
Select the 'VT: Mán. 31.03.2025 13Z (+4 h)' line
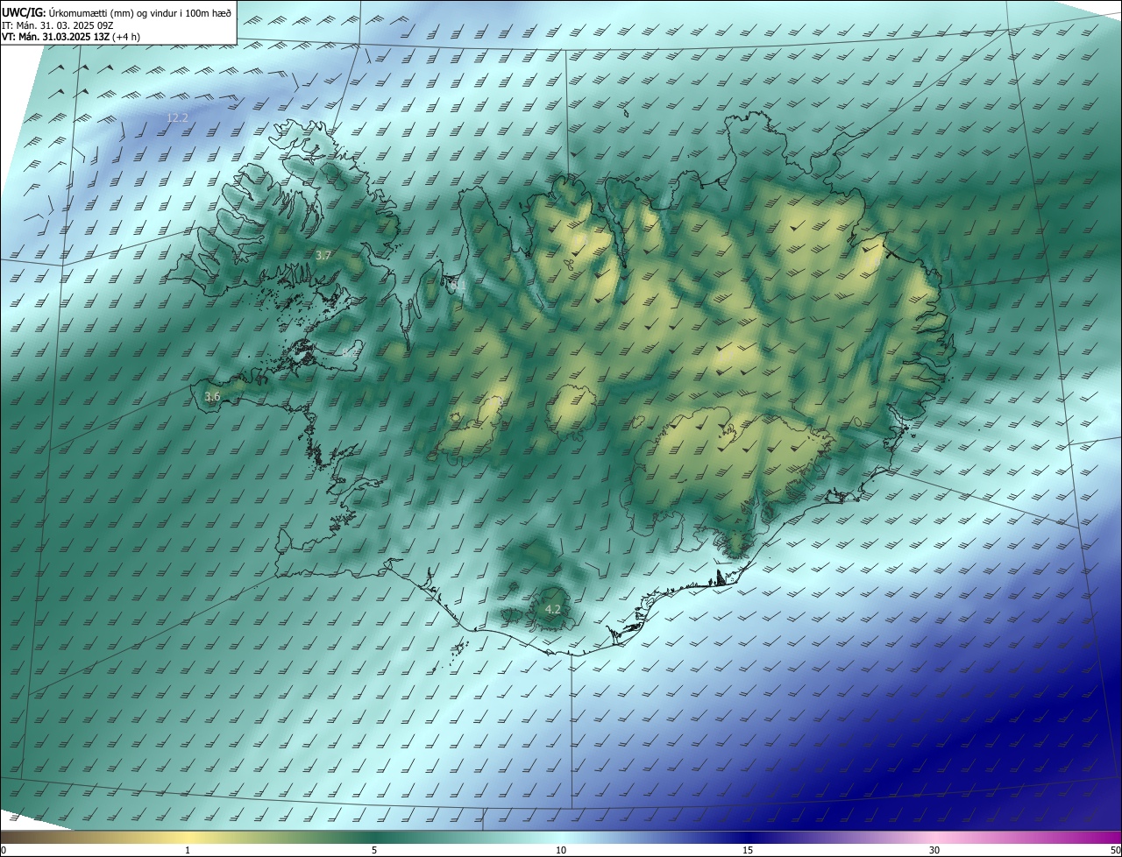[x=71, y=37]
